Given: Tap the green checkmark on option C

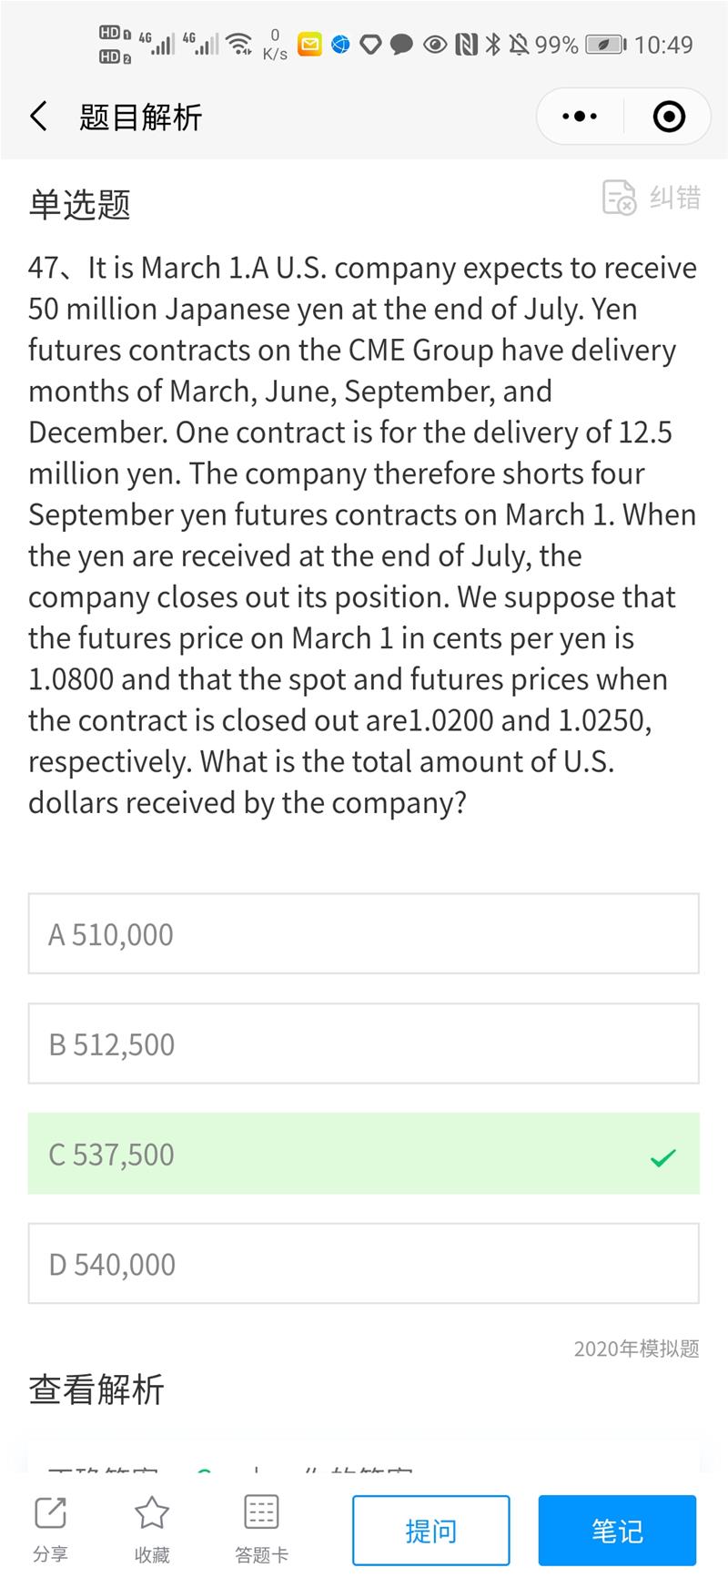Looking at the screenshot, I should pyautogui.click(x=663, y=1157).
